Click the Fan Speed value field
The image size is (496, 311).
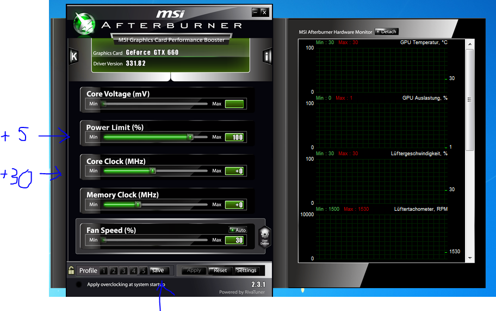click(234, 240)
